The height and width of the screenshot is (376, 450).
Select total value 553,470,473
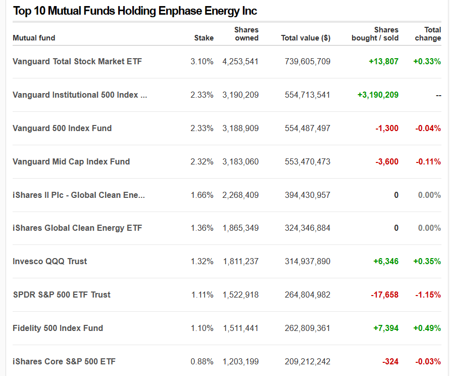coord(308,161)
